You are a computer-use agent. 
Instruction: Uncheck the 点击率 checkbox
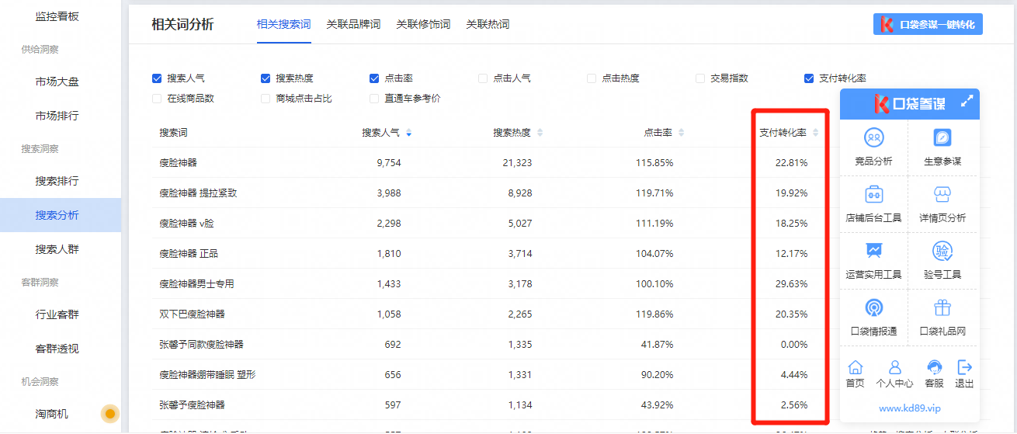(x=374, y=78)
